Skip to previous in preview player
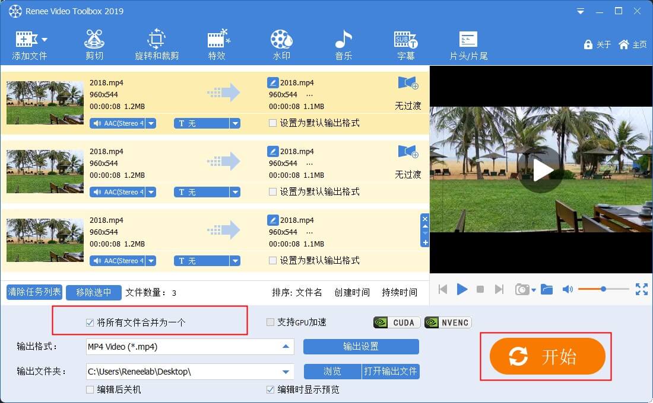The image size is (653, 403). (443, 289)
